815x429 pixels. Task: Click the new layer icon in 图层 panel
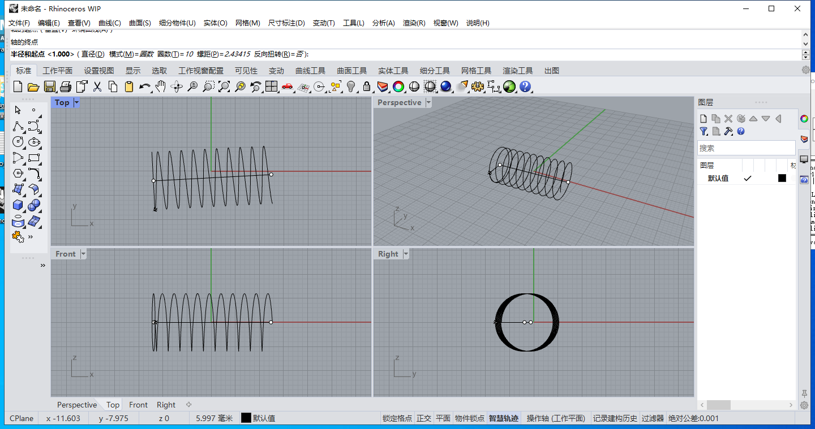[x=704, y=119]
